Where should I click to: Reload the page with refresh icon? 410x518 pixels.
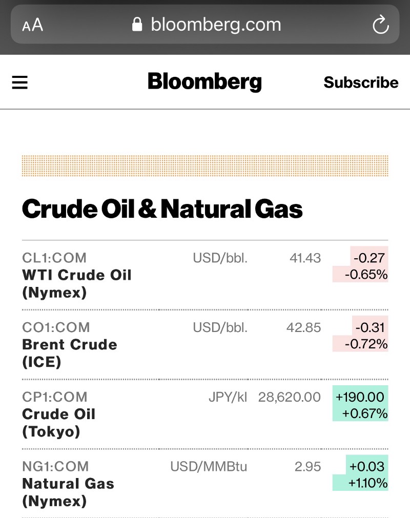(x=380, y=25)
